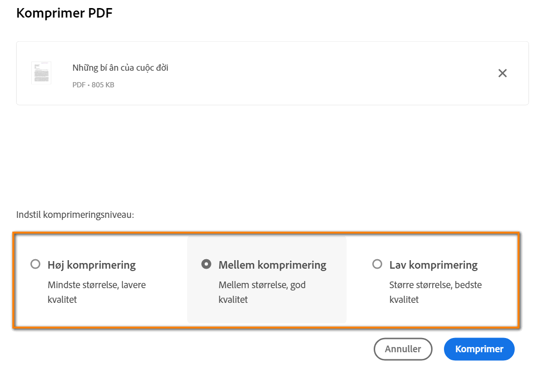Select the Høj komprimering radio button
The image size is (547, 366).
35,264
